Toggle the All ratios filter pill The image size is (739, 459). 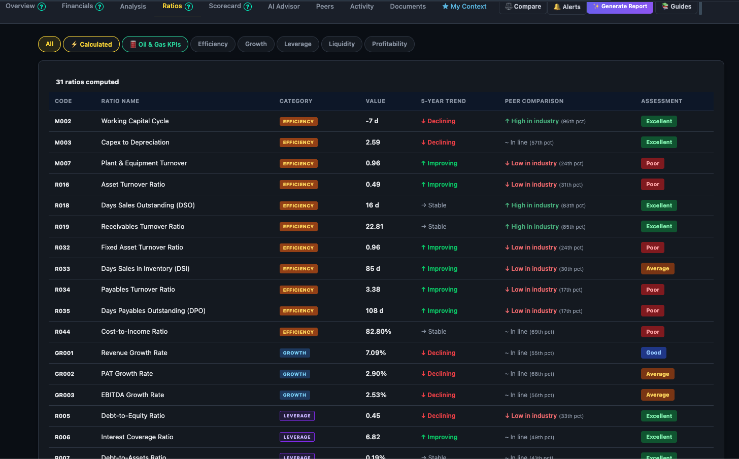coord(49,44)
